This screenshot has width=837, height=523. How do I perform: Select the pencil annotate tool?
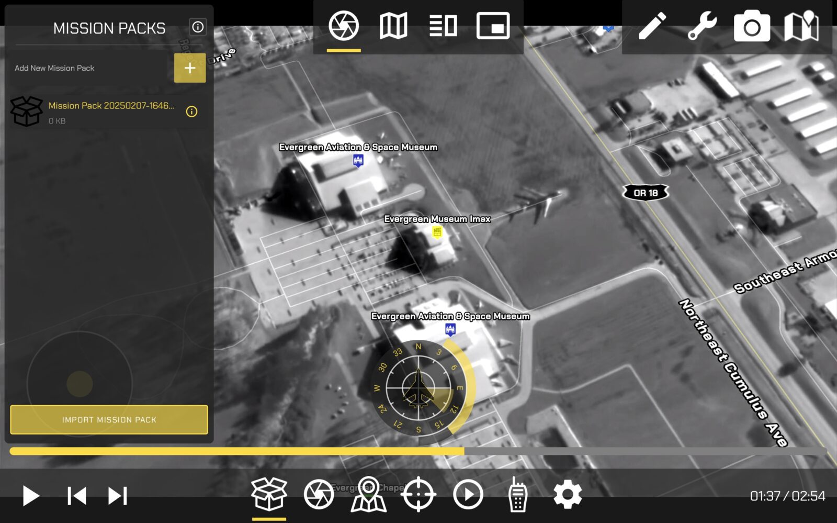tap(652, 26)
